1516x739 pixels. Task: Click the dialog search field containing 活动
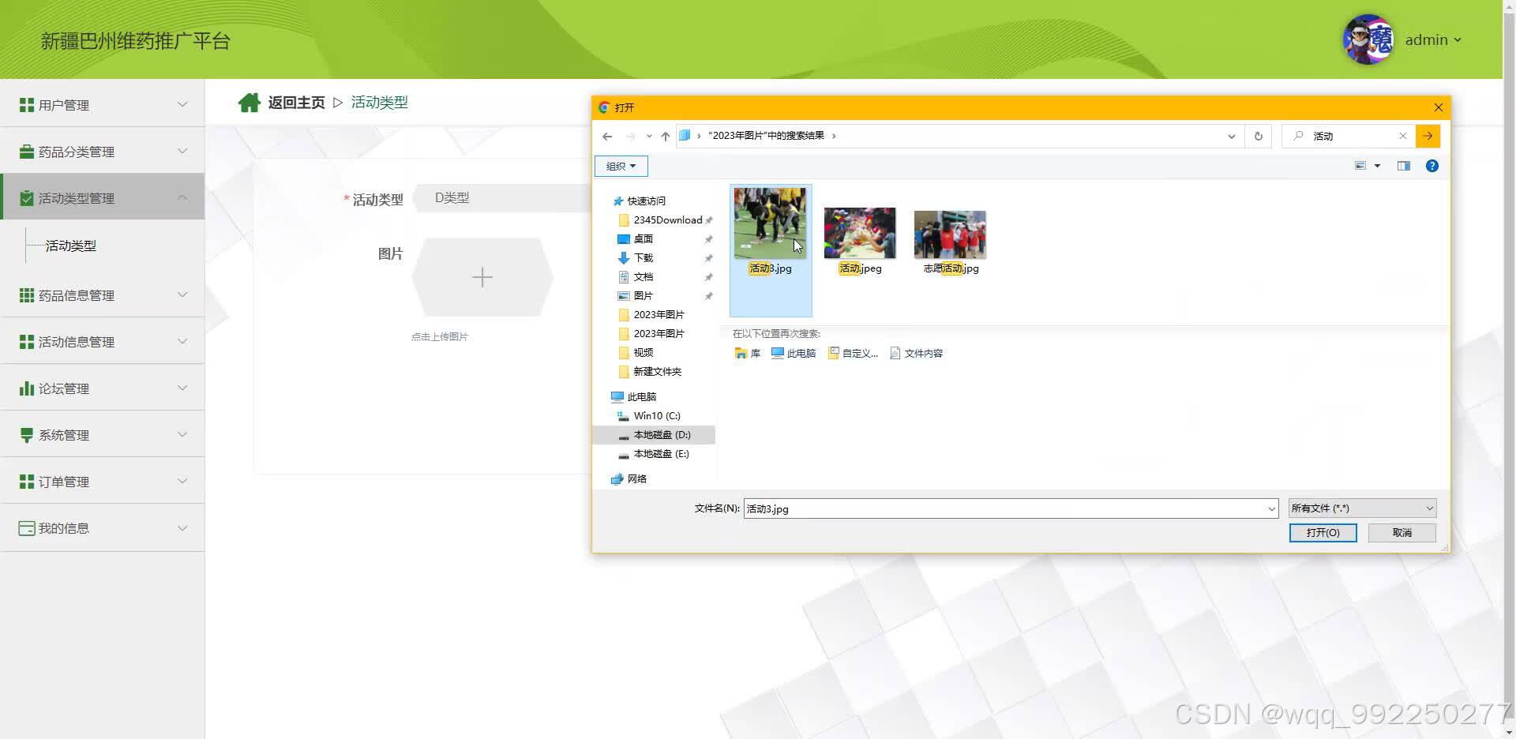1350,136
